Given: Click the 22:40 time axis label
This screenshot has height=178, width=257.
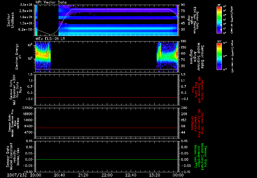Looking at the screenshot, I should pos(131,175).
